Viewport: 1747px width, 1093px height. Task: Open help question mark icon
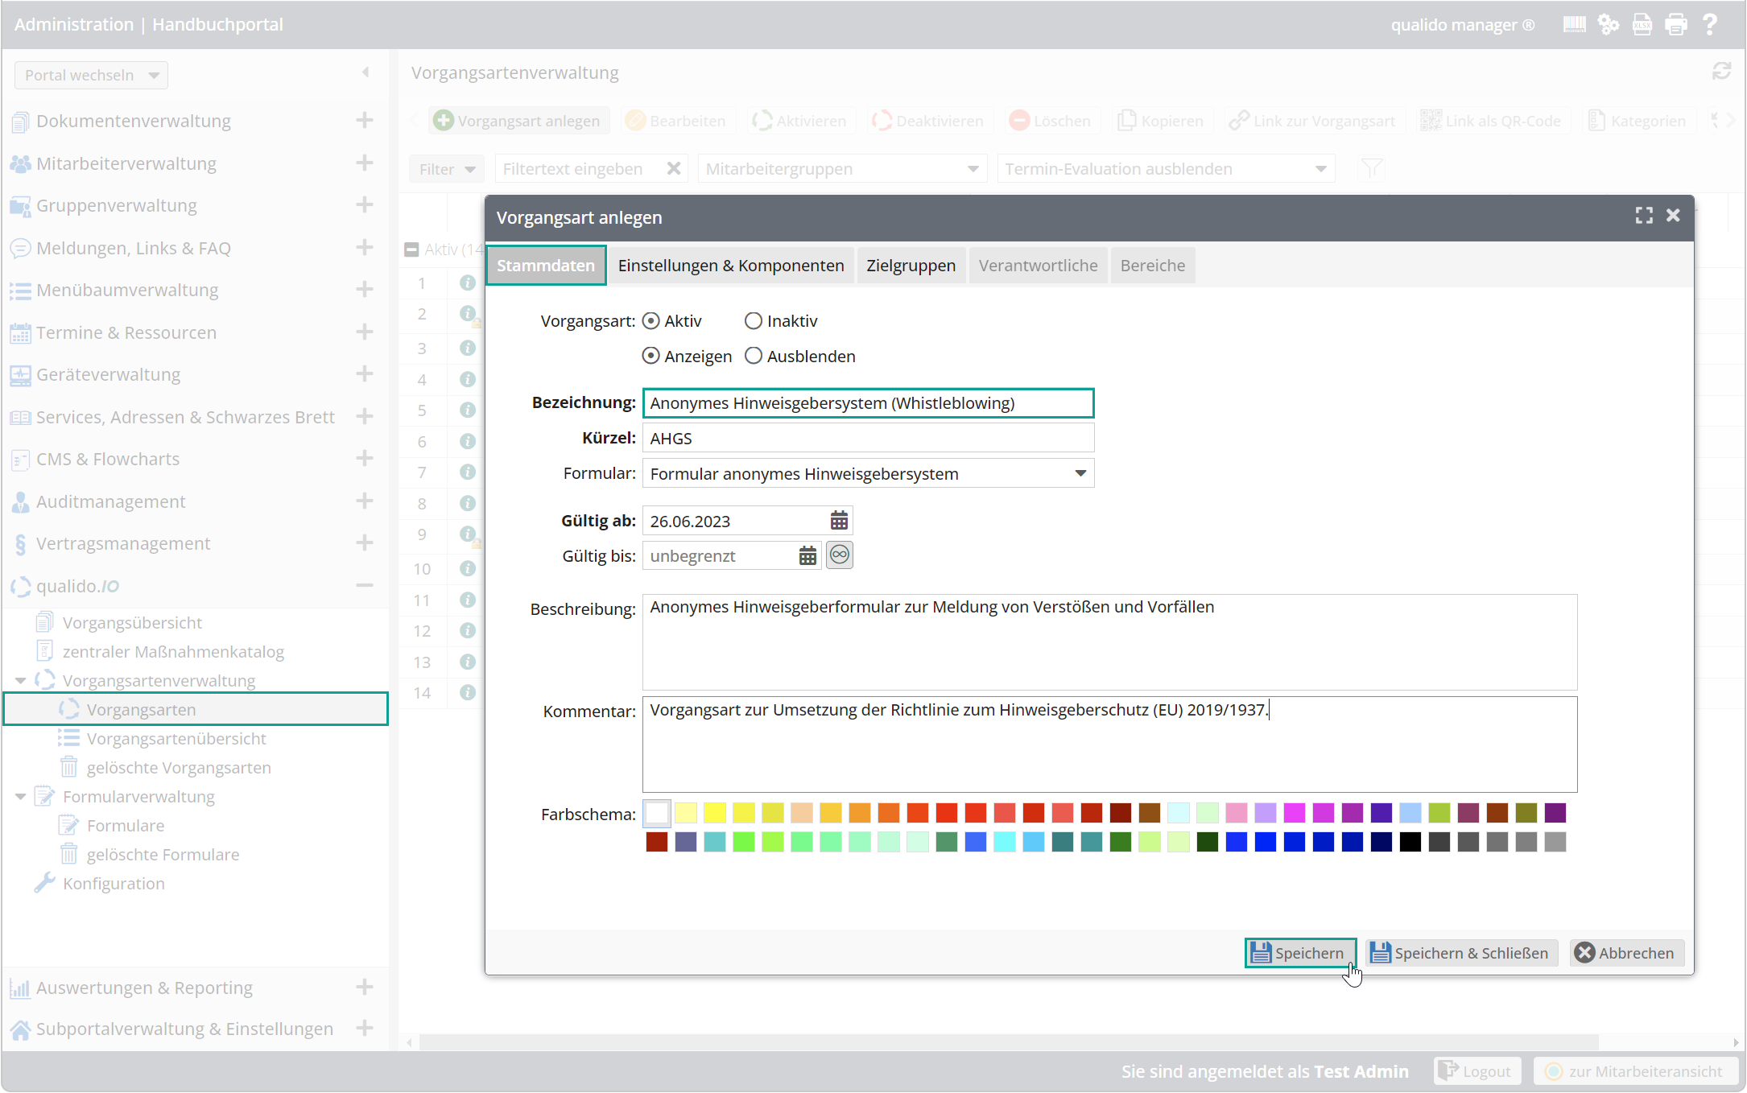(x=1710, y=25)
